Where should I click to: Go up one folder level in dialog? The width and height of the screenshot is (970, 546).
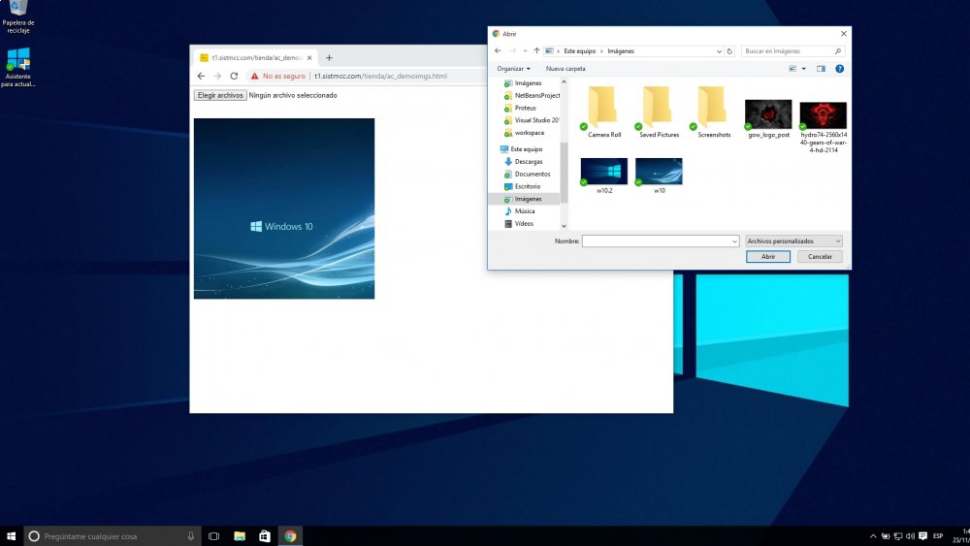pyautogui.click(x=536, y=51)
